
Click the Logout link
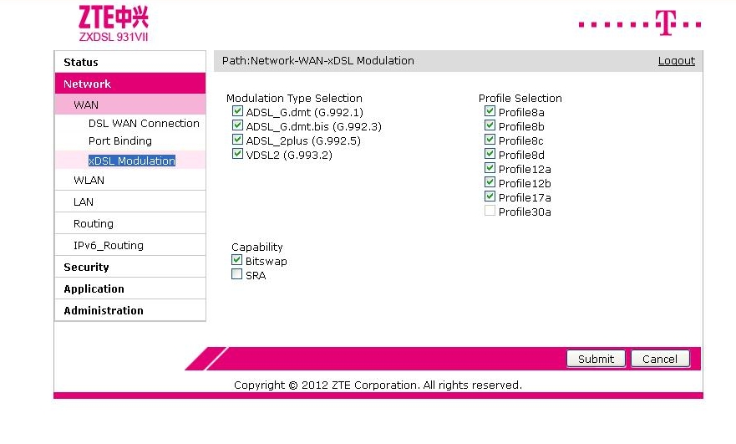676,61
